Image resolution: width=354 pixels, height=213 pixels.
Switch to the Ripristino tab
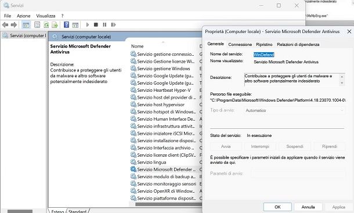click(264, 45)
